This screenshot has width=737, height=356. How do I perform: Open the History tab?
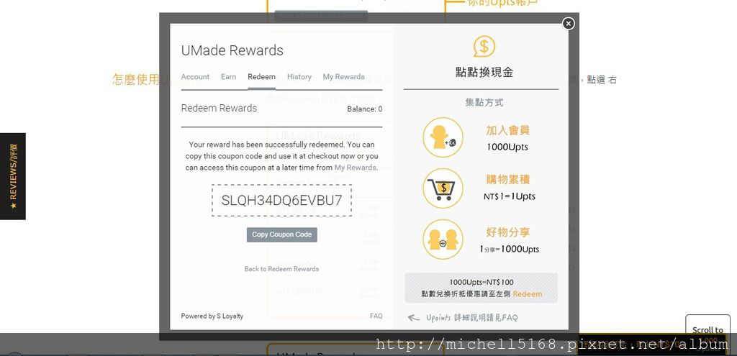click(x=299, y=76)
